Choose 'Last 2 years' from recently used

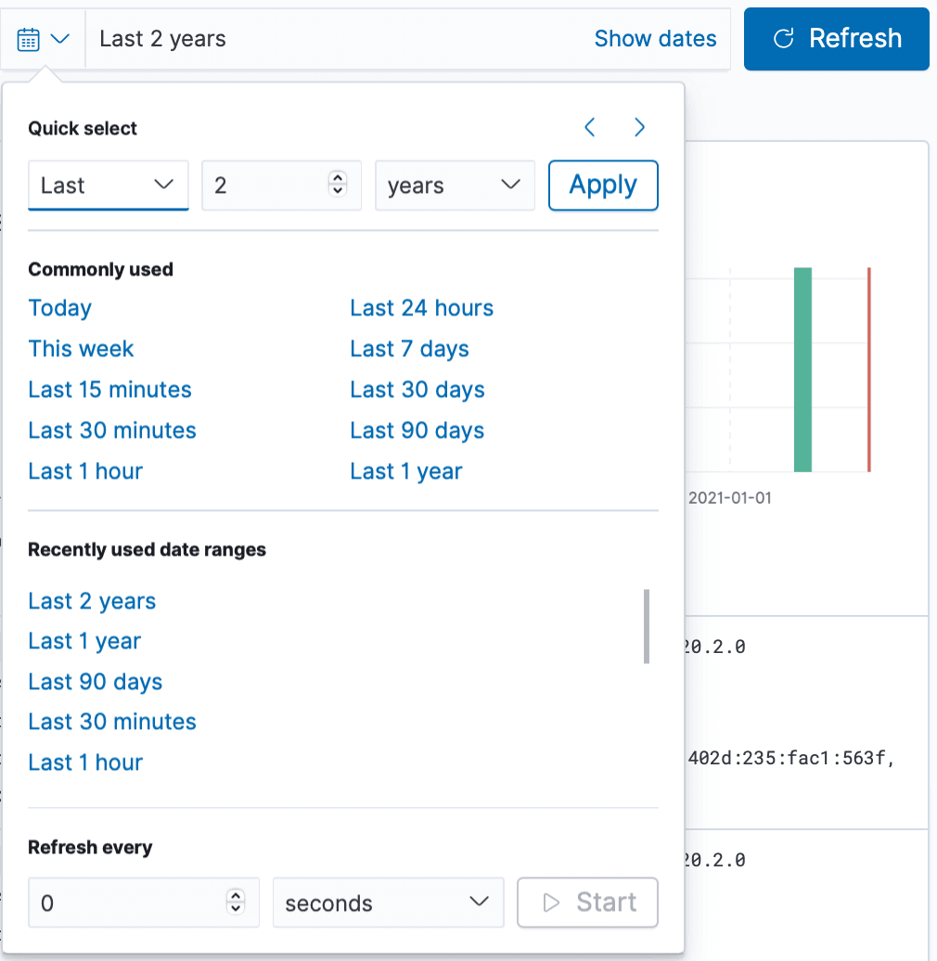coord(92,601)
